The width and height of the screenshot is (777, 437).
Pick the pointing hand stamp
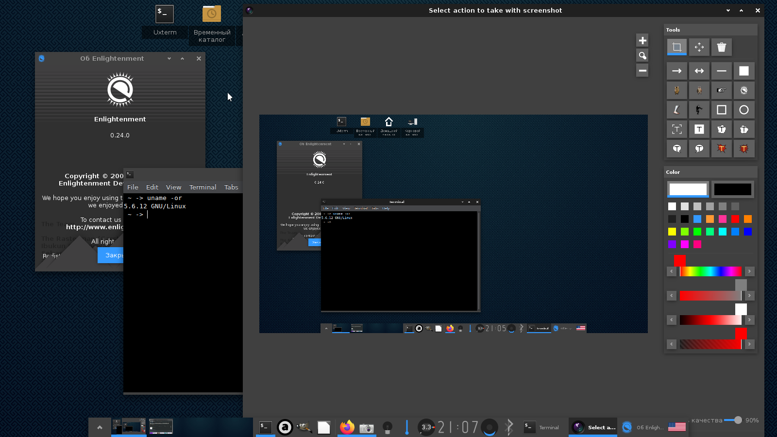[x=721, y=90]
